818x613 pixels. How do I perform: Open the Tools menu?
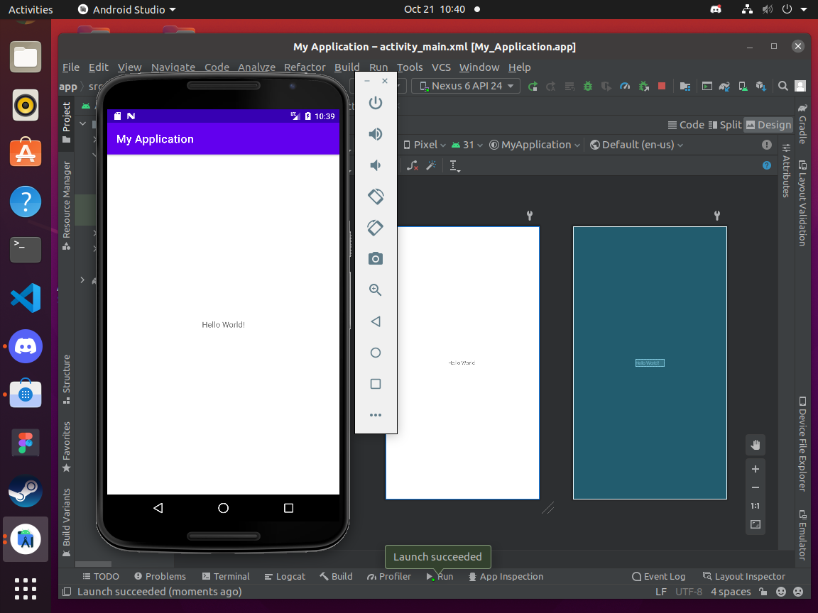pyautogui.click(x=410, y=67)
